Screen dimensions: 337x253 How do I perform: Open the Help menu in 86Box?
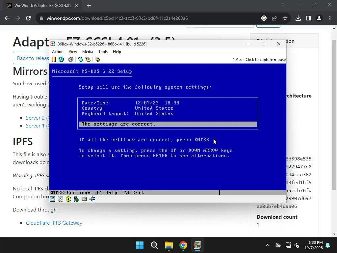coord(117,52)
